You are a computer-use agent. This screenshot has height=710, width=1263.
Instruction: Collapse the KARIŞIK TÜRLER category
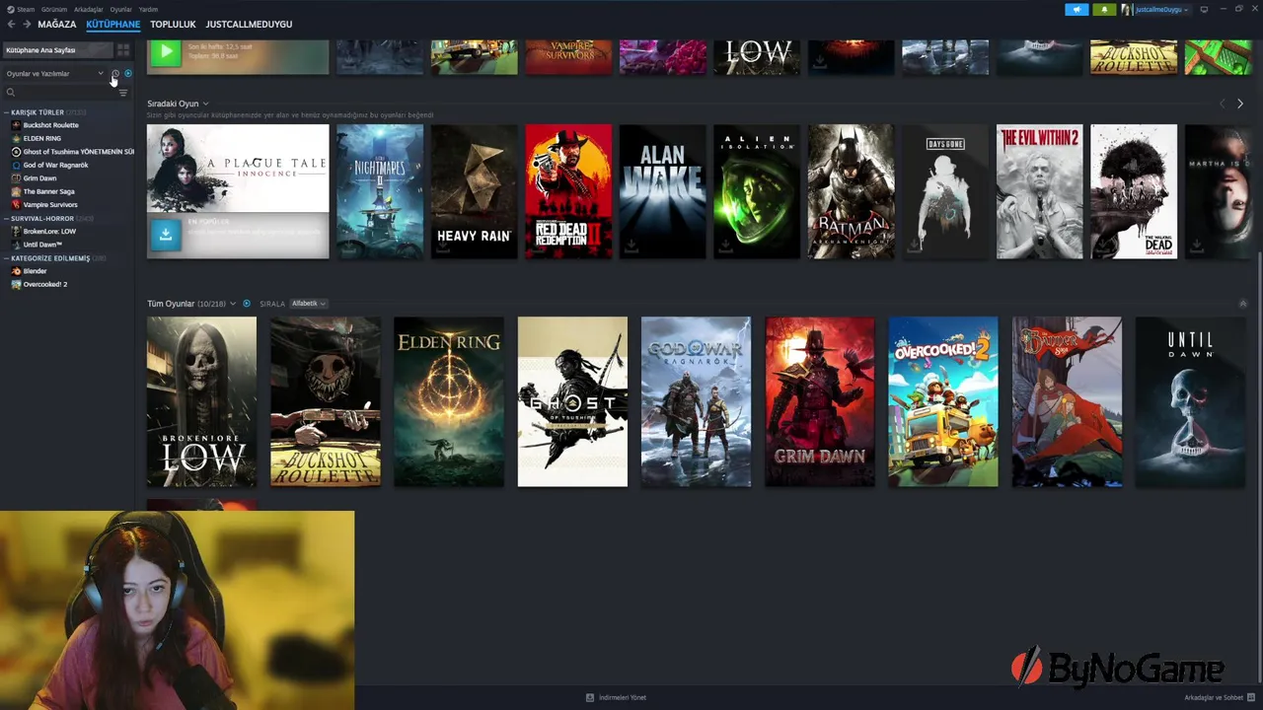pos(6,112)
